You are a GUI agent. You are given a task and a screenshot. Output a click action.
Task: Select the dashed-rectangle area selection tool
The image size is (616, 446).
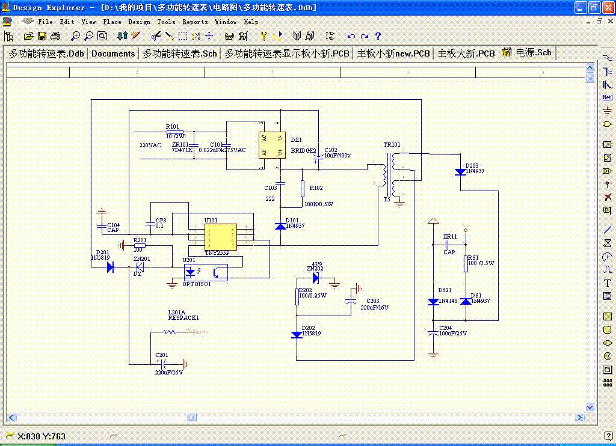point(183,36)
